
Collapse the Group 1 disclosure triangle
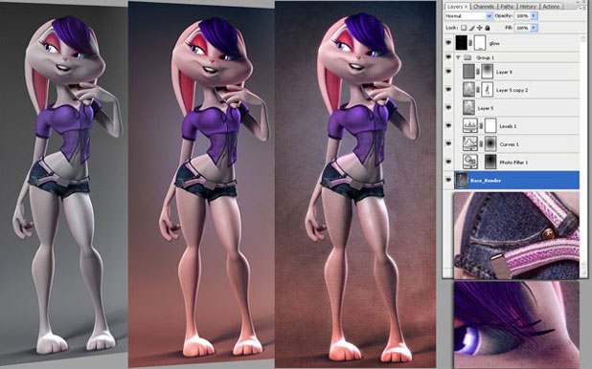click(458, 57)
